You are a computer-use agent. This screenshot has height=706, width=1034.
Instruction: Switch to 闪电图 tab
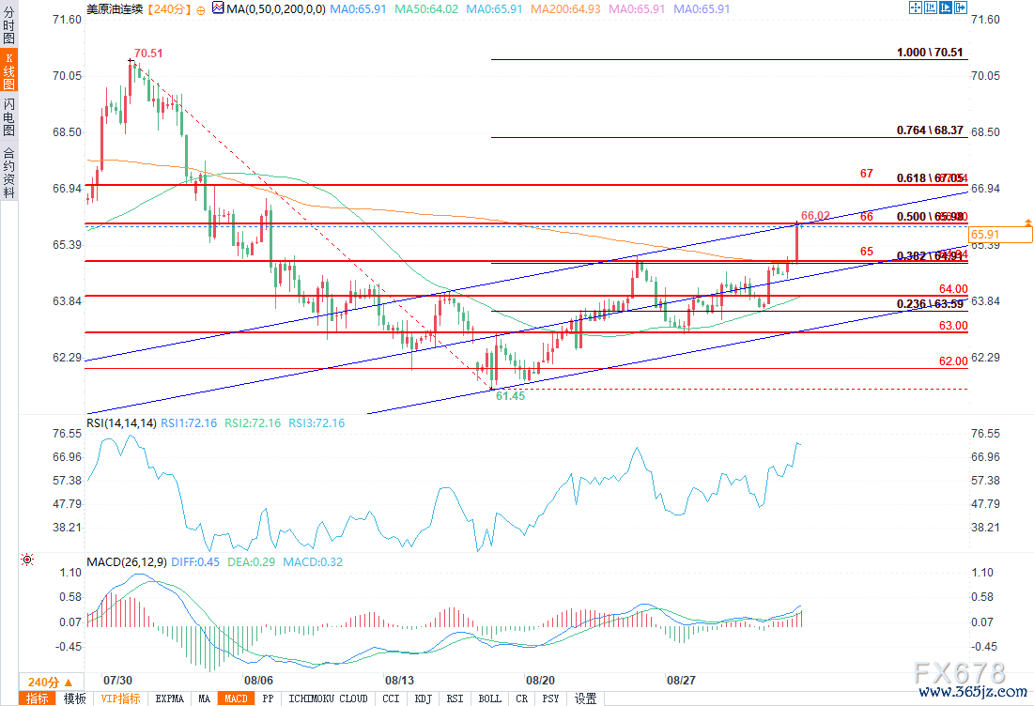click(x=8, y=117)
